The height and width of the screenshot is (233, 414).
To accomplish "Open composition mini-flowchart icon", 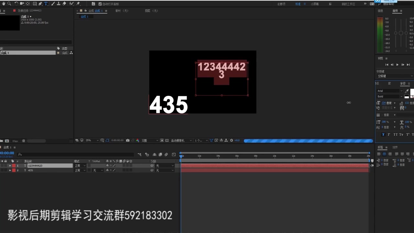I will [x=139, y=155].
